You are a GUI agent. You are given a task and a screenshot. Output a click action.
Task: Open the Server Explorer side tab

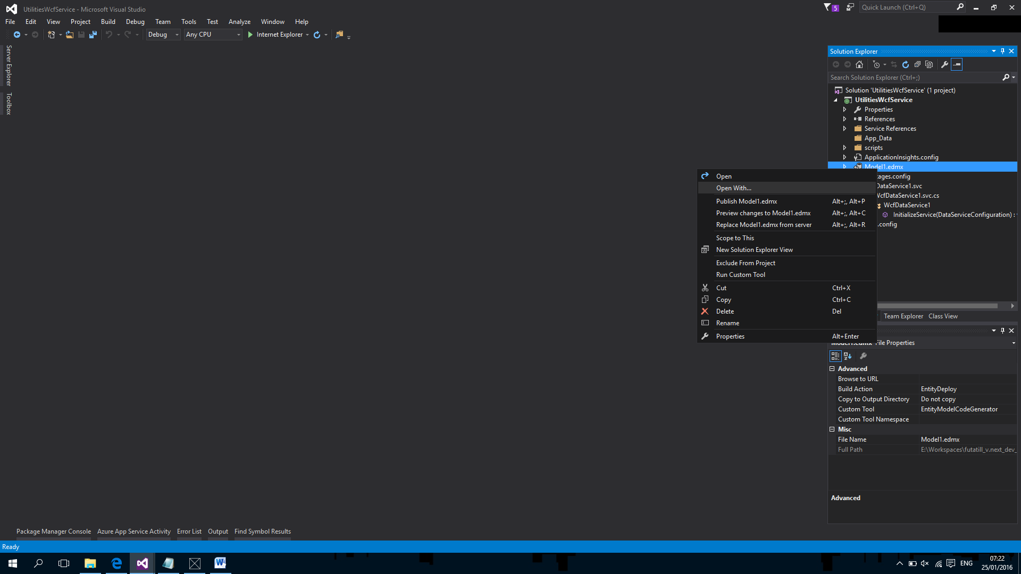(9, 66)
